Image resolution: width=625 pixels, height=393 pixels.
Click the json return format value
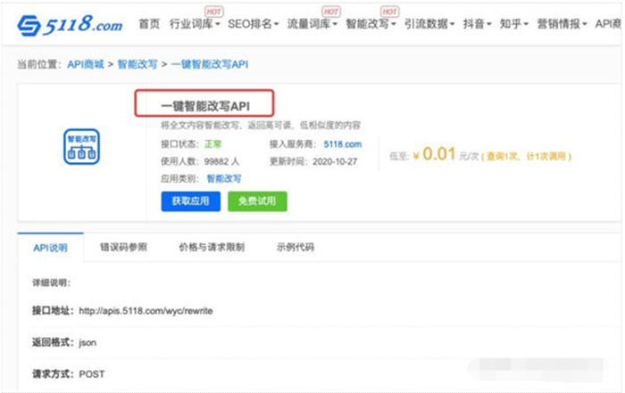(x=87, y=342)
